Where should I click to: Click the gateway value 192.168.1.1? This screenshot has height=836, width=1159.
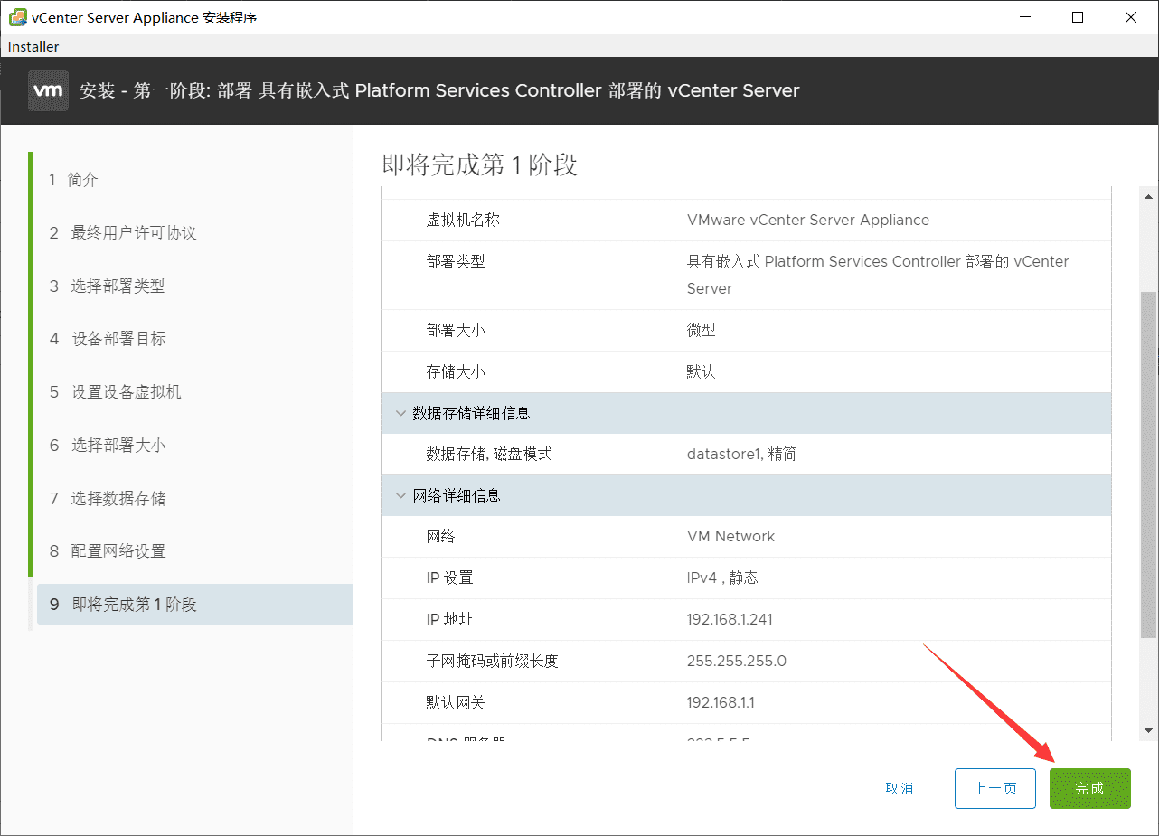[721, 702]
